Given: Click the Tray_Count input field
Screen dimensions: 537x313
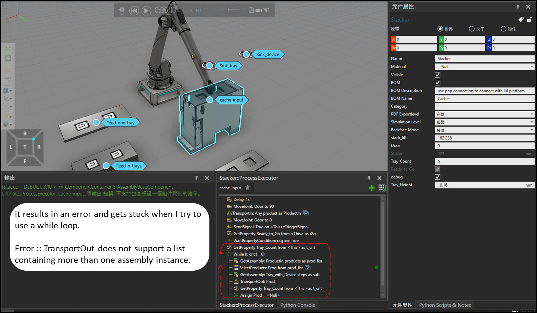Looking at the screenshot, I should 484,161.
